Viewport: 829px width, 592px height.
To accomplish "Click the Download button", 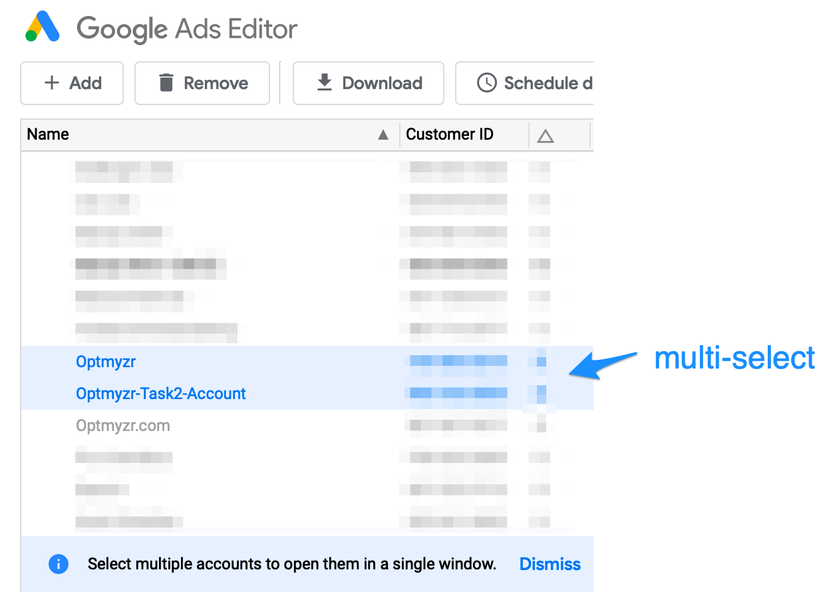I will click(x=369, y=83).
